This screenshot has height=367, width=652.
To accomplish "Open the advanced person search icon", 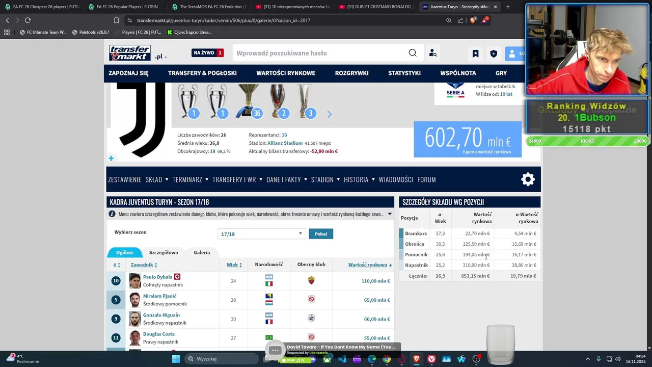I will (x=432, y=53).
